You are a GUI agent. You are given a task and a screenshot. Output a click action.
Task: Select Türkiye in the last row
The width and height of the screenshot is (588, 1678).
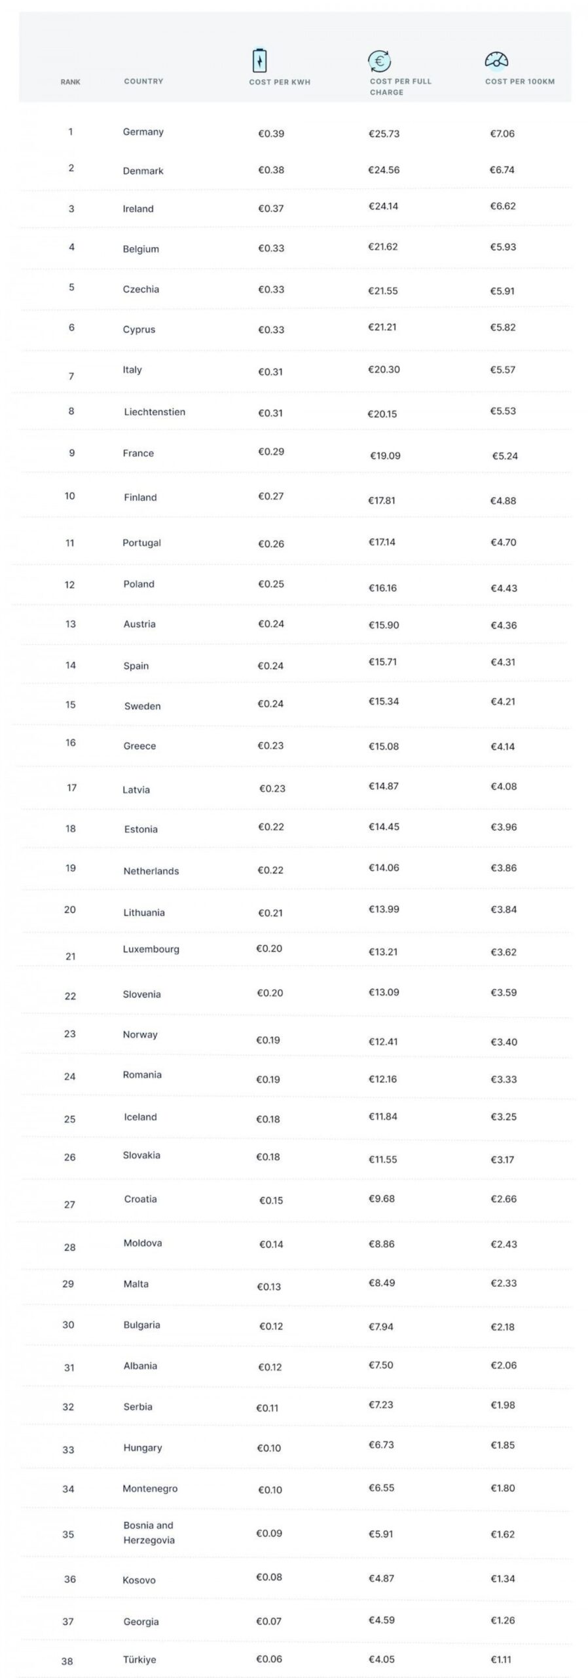click(x=139, y=1660)
